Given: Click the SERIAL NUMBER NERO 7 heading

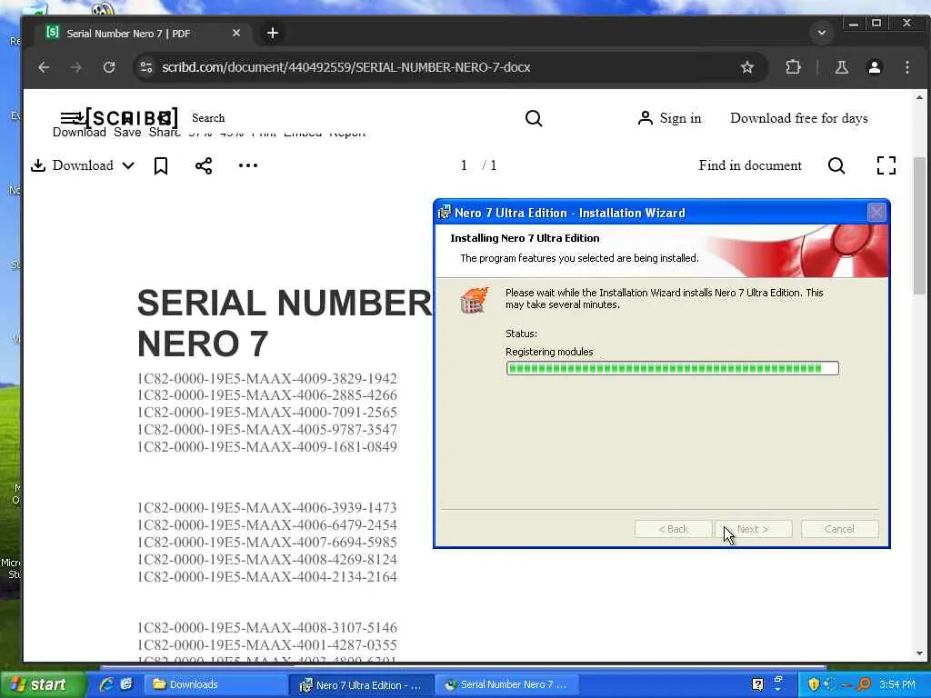Looking at the screenshot, I should point(284,323).
